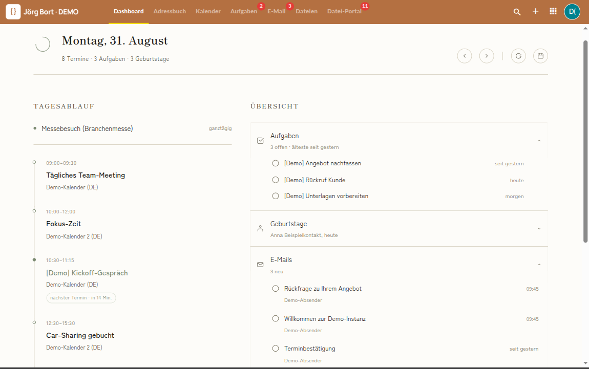Screen dimensions: 589x369
Task: Open the Adressbuch tab
Action: click(x=170, y=11)
